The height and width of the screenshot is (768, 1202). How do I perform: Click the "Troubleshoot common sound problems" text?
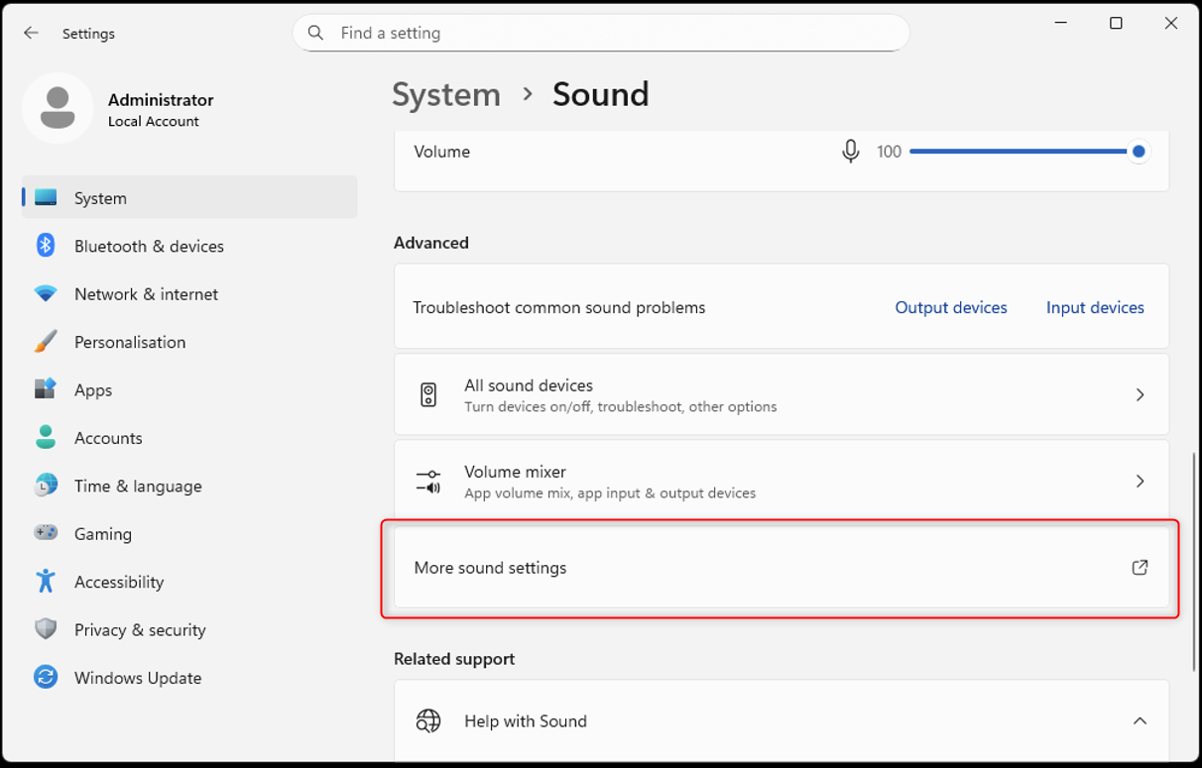click(x=559, y=307)
